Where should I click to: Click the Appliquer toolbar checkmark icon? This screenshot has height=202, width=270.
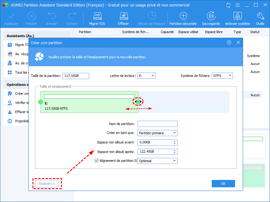coord(11,16)
